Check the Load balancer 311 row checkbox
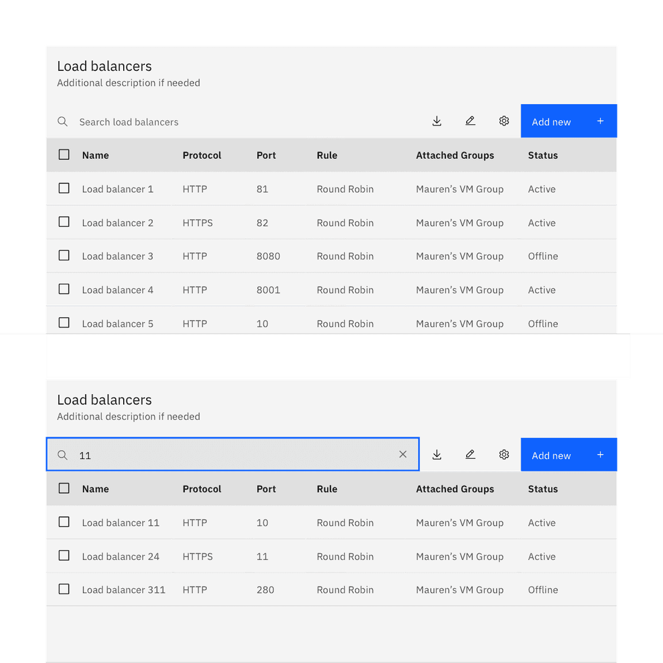The height and width of the screenshot is (663, 663). (x=64, y=589)
